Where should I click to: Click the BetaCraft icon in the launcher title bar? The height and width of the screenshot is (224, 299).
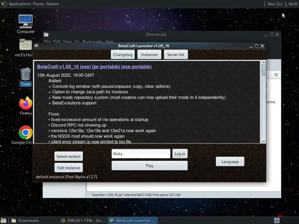click(x=36, y=45)
